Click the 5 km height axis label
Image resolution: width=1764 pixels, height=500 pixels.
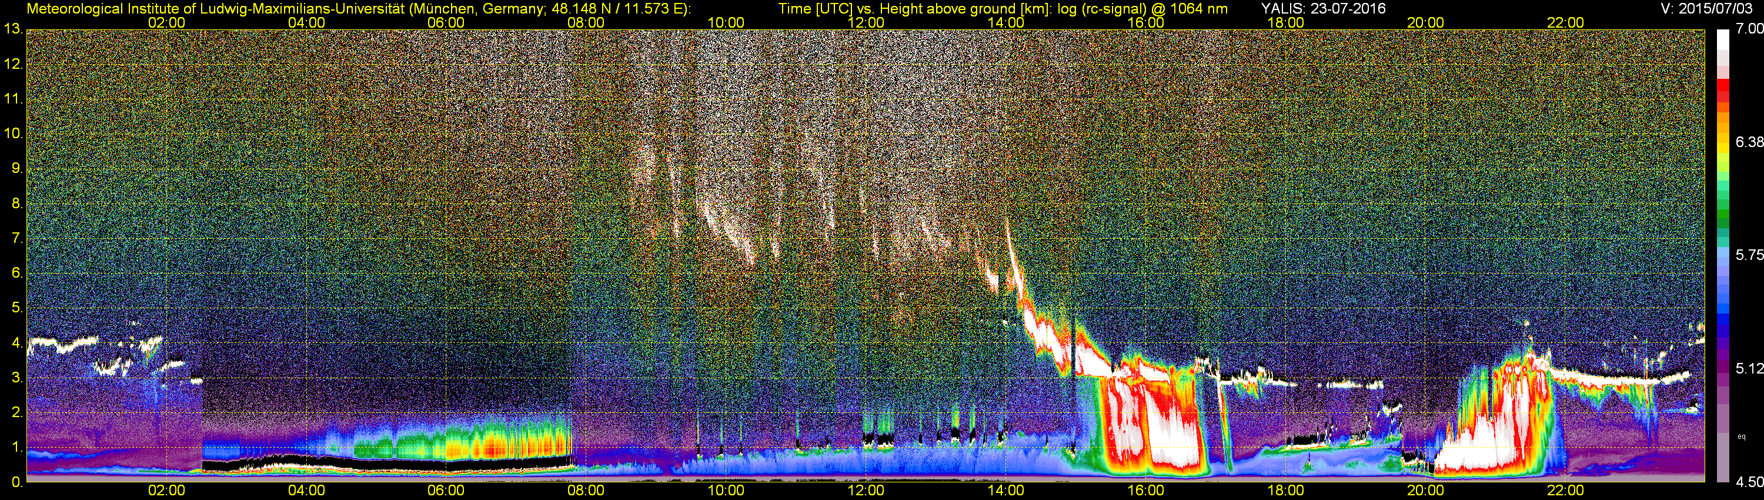17,308
